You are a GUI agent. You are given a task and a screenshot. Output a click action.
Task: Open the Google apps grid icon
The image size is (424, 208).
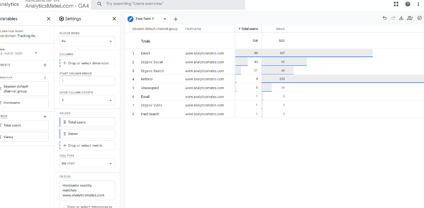pos(396,4)
